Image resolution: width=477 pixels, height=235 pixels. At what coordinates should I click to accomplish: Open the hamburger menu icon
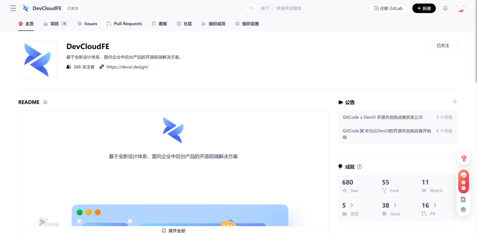click(13, 8)
